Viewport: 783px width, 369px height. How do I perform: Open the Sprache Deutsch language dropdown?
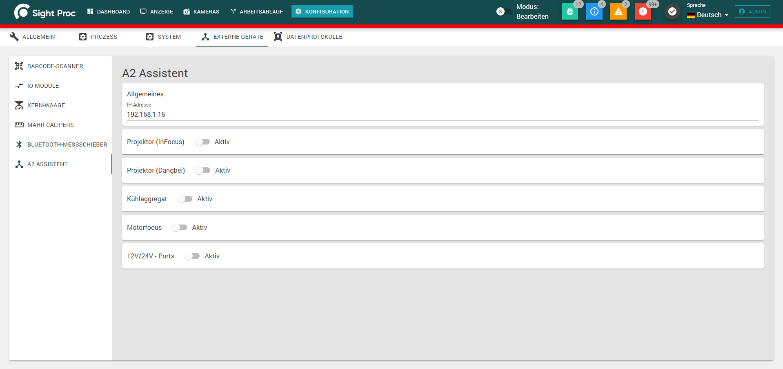(709, 15)
